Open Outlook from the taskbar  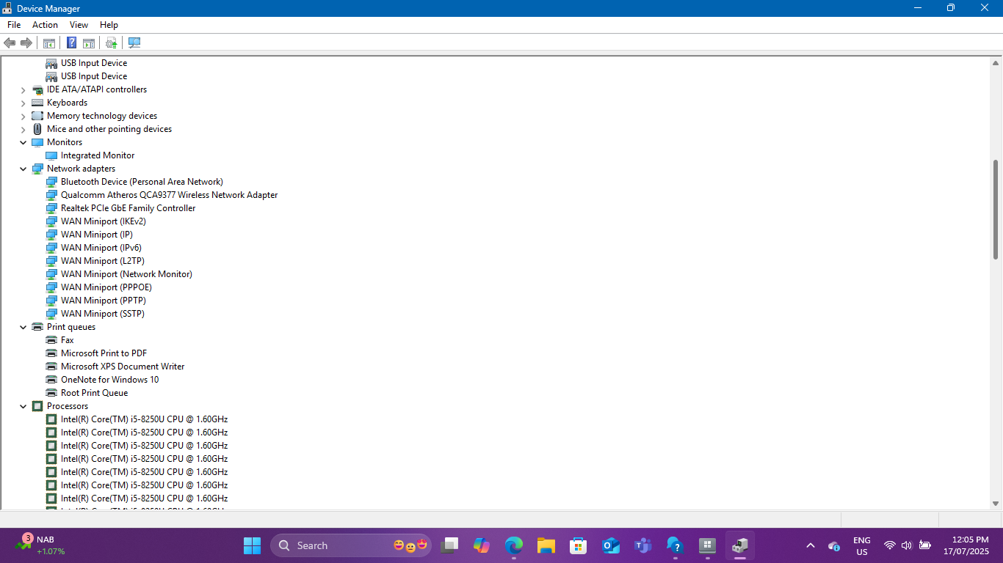pos(610,545)
